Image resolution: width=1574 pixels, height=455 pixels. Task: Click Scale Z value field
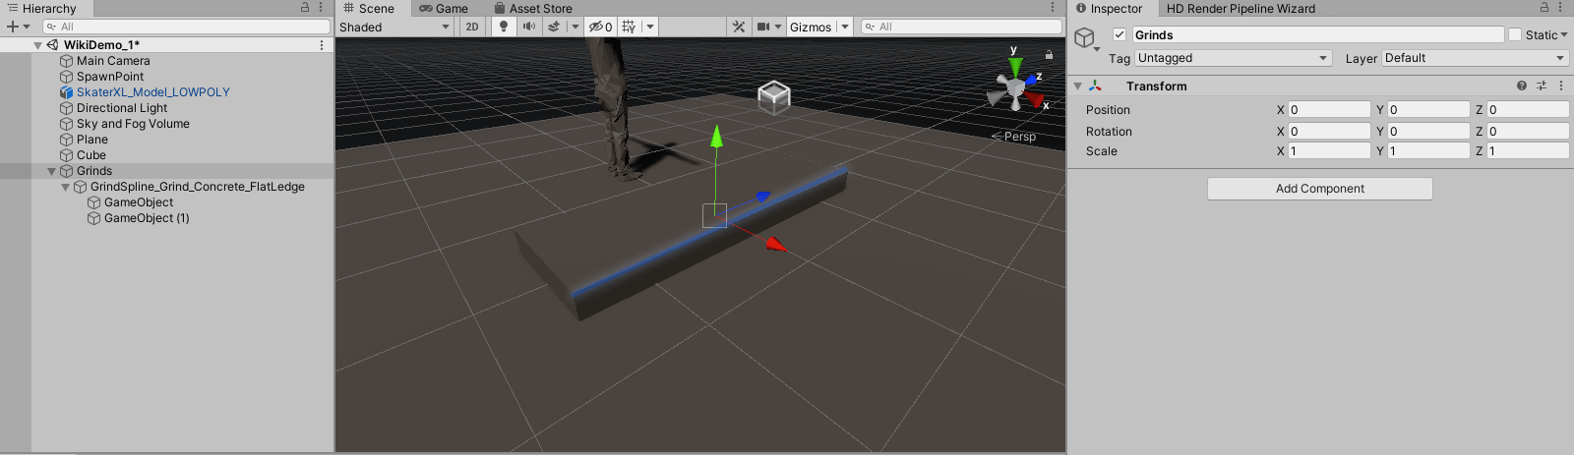1528,150
